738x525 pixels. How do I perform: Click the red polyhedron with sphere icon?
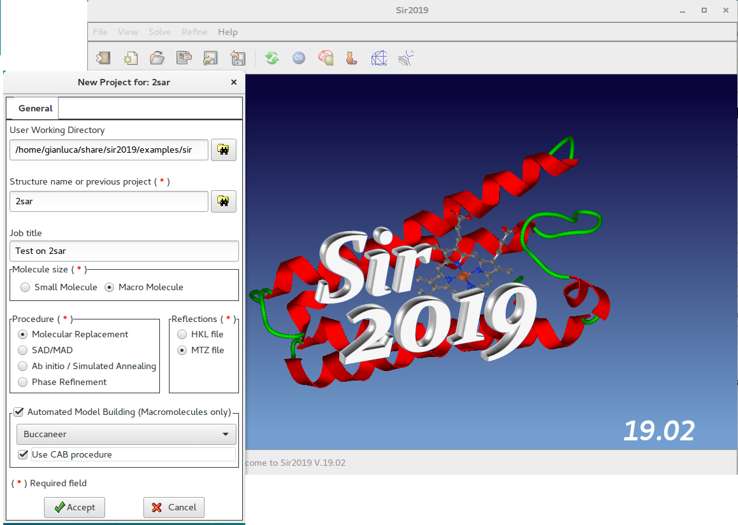(x=326, y=58)
